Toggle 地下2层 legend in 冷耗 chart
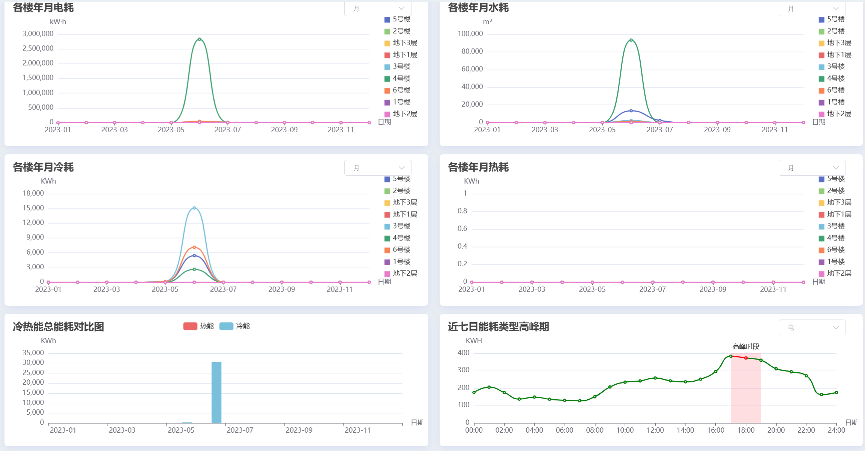 tap(401, 273)
